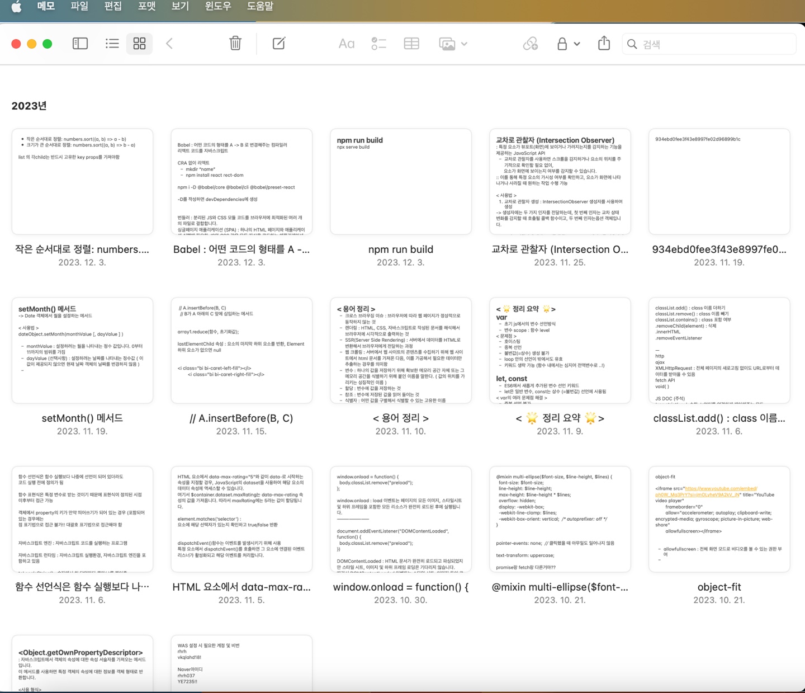Open the 정리 요약 note thumbnail
This screenshot has width=805, height=693.
coord(560,351)
